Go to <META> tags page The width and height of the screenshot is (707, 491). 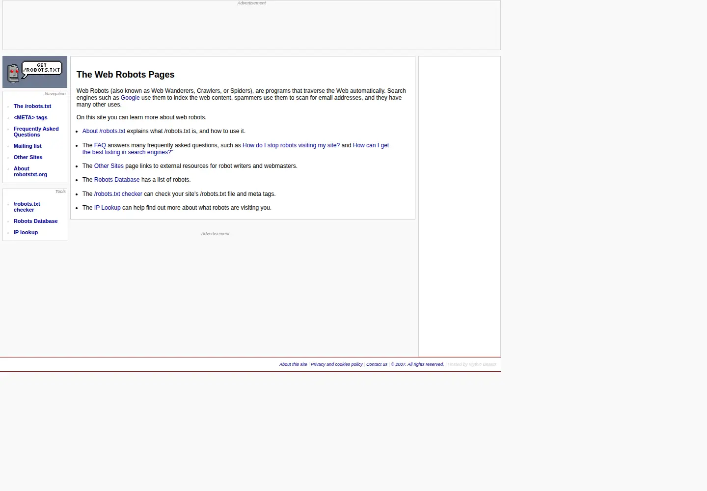tap(30, 117)
